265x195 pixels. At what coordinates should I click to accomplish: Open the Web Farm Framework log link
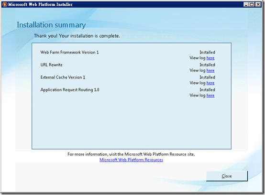coord(210,58)
